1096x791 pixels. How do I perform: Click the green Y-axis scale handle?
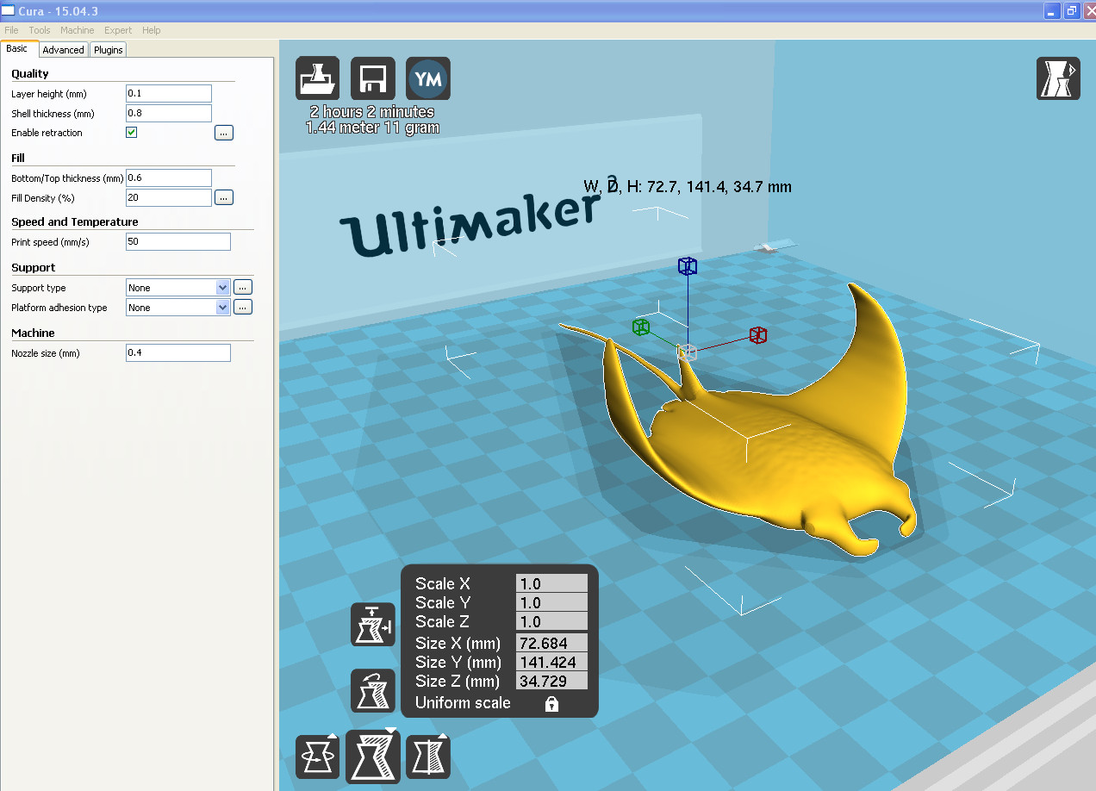click(x=640, y=327)
